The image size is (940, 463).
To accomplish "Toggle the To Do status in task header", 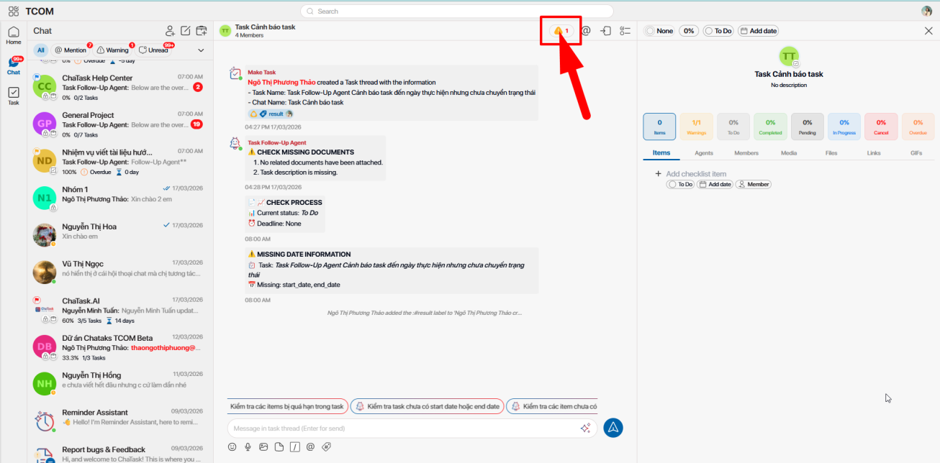I will pos(718,31).
